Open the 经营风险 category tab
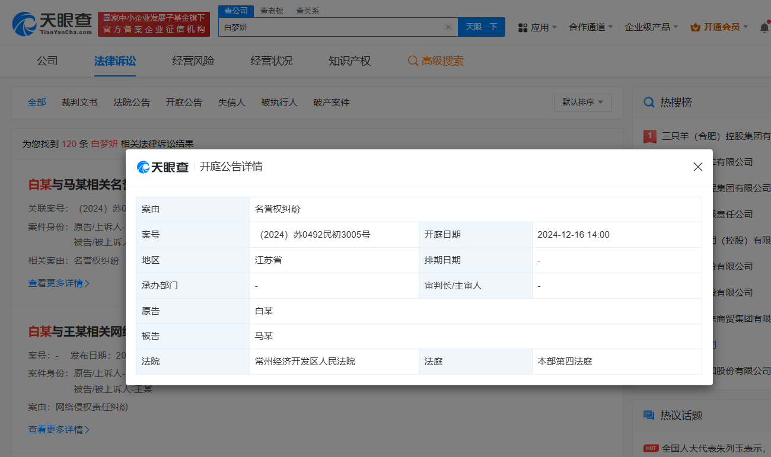This screenshot has height=457, width=771. coord(193,61)
